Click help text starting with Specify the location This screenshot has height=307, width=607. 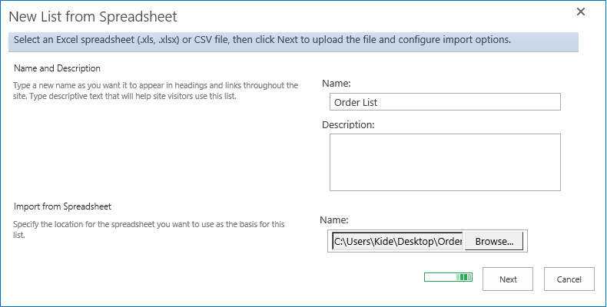tap(150, 229)
